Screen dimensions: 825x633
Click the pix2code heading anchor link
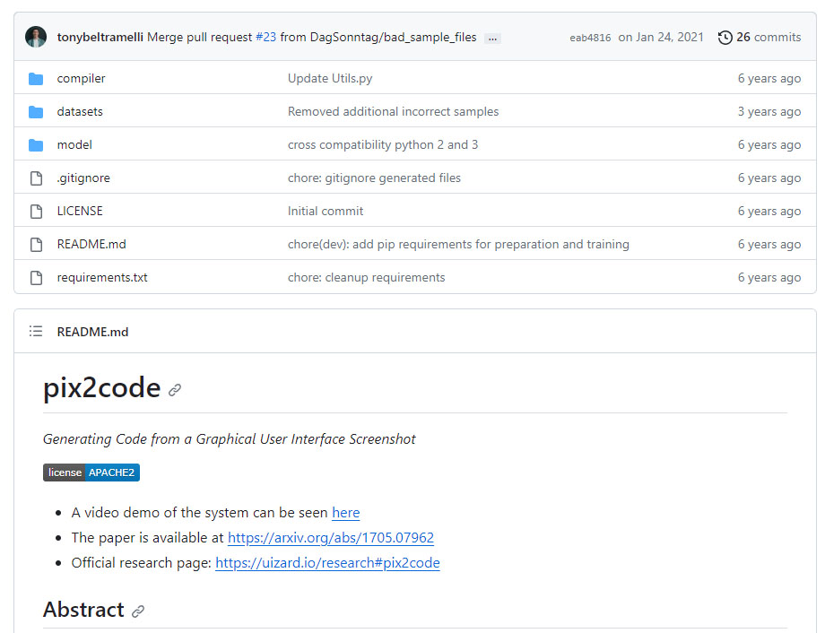[x=175, y=390]
